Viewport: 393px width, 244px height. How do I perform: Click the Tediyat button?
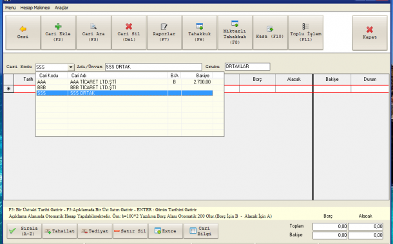(x=95, y=231)
